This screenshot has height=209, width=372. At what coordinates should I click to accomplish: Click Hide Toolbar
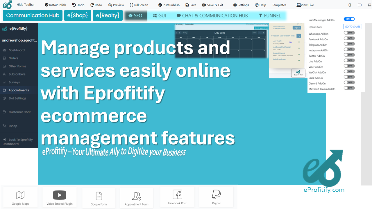[26, 5]
